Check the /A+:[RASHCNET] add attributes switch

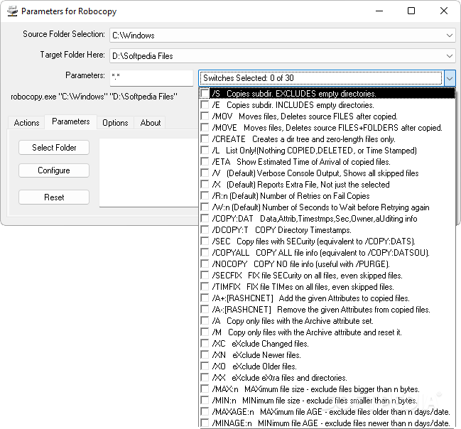205,298
